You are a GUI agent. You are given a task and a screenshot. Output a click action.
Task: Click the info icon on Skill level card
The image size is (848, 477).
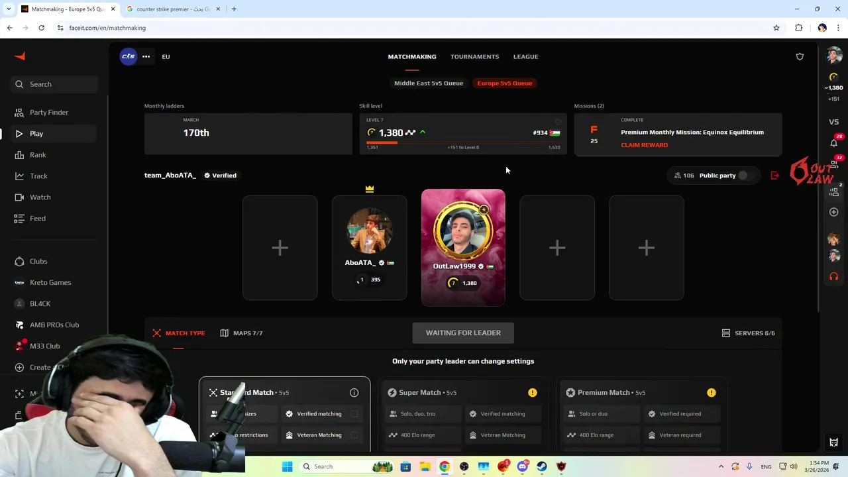pyautogui.click(x=558, y=122)
